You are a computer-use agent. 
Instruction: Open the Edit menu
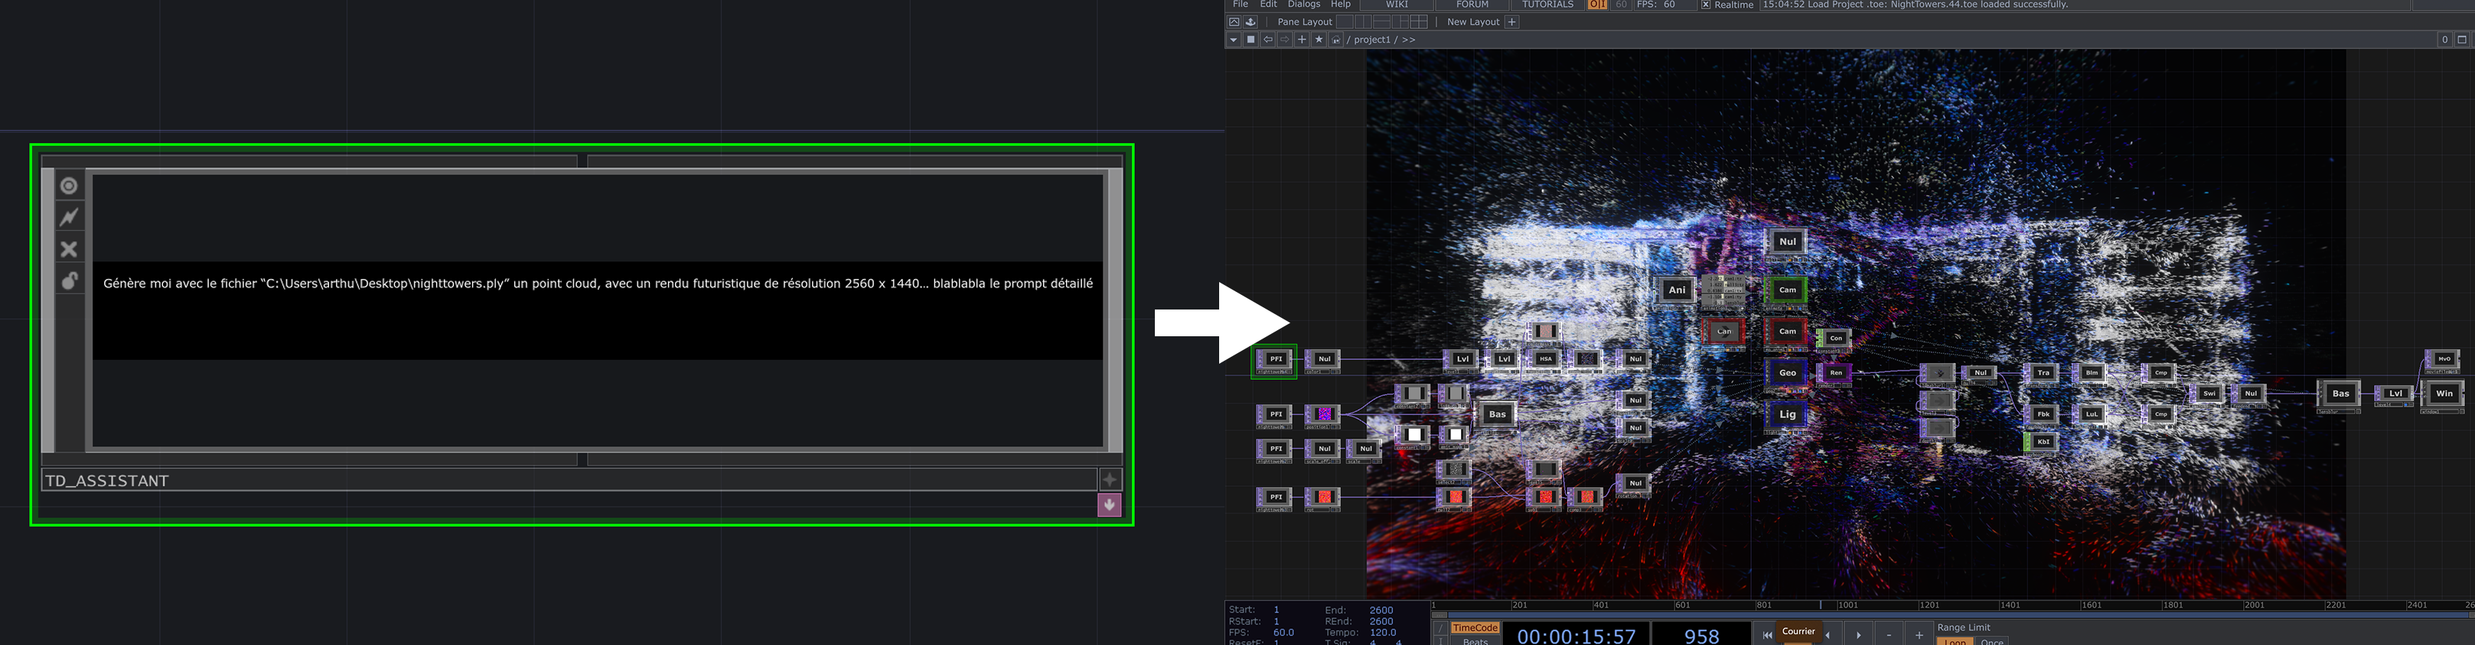point(1268,5)
